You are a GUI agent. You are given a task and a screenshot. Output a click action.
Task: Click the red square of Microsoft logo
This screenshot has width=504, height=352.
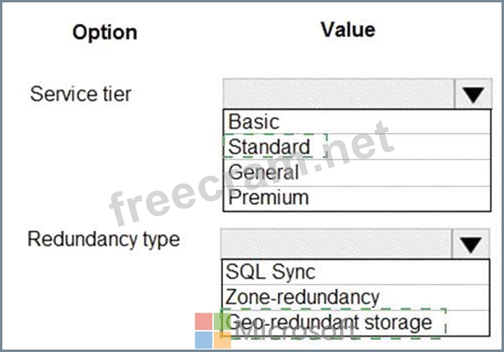pyautogui.click(x=204, y=321)
